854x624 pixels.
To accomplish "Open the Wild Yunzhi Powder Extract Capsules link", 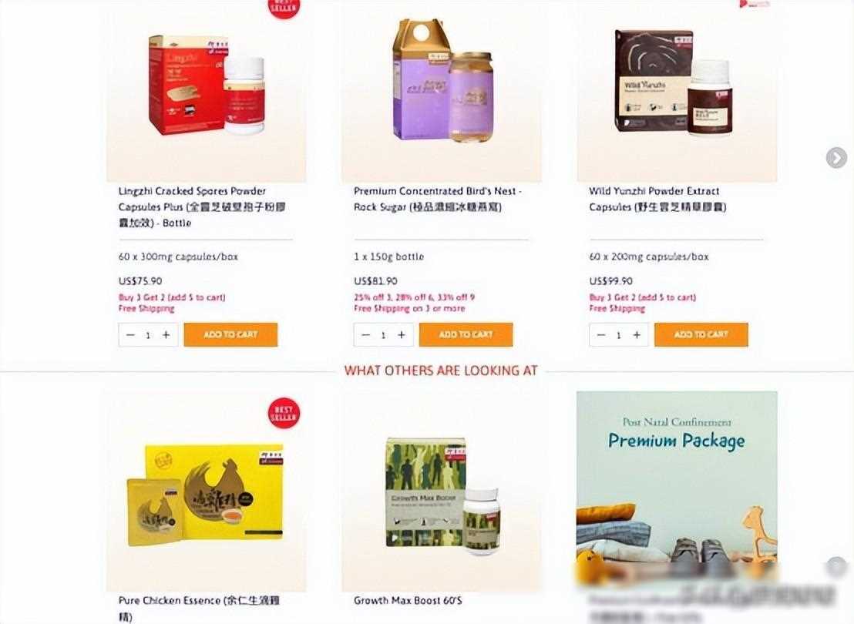I will tap(657, 199).
